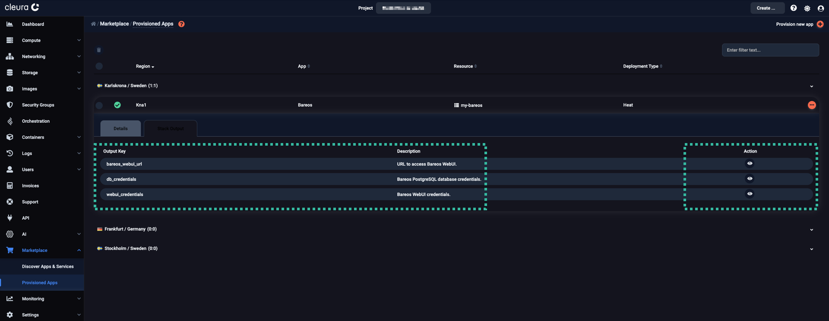Sort table by Deployment Type column

(x=642, y=66)
